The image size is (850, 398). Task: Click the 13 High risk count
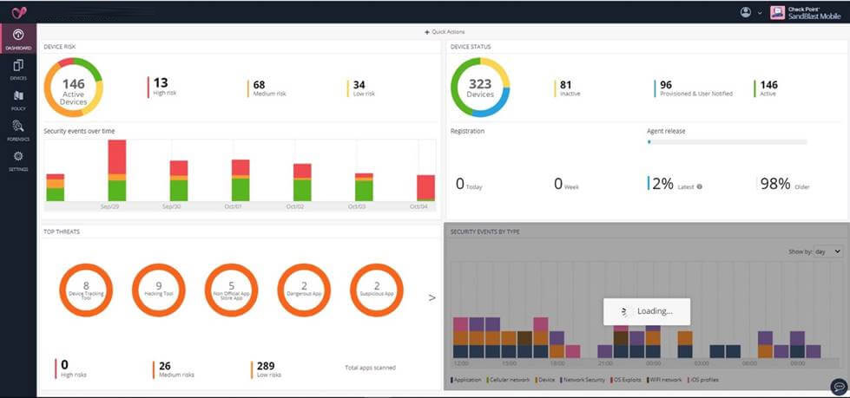point(161,84)
